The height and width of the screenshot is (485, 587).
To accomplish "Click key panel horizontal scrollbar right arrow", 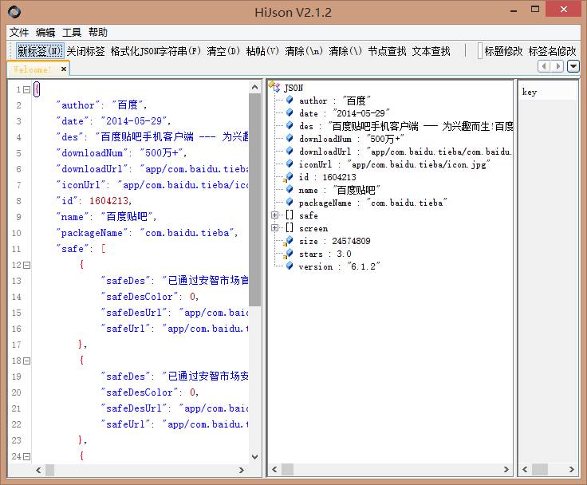I will [x=571, y=469].
